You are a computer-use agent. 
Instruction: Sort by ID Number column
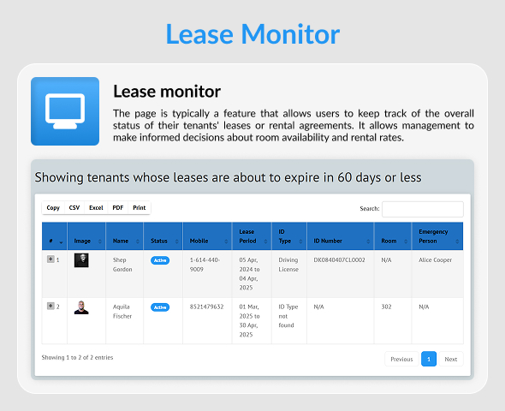341,236
